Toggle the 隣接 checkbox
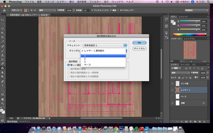 coord(111,10)
